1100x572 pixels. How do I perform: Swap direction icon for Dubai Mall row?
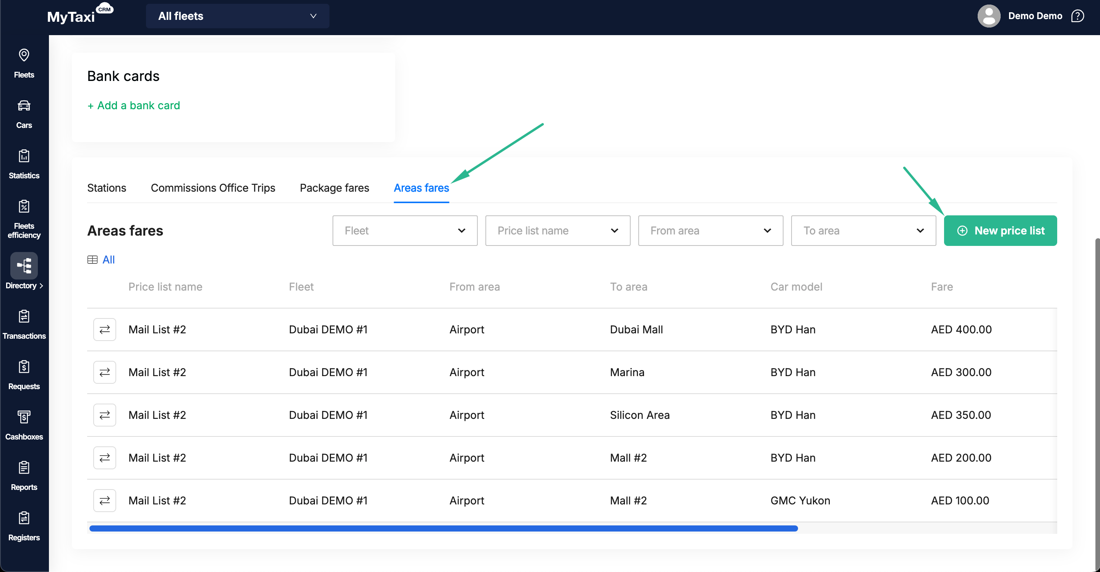click(105, 329)
